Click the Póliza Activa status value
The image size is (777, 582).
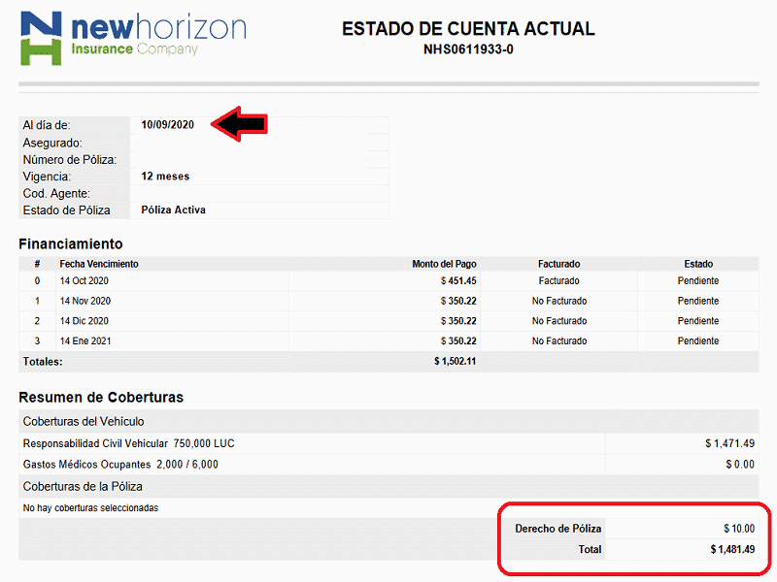173,210
